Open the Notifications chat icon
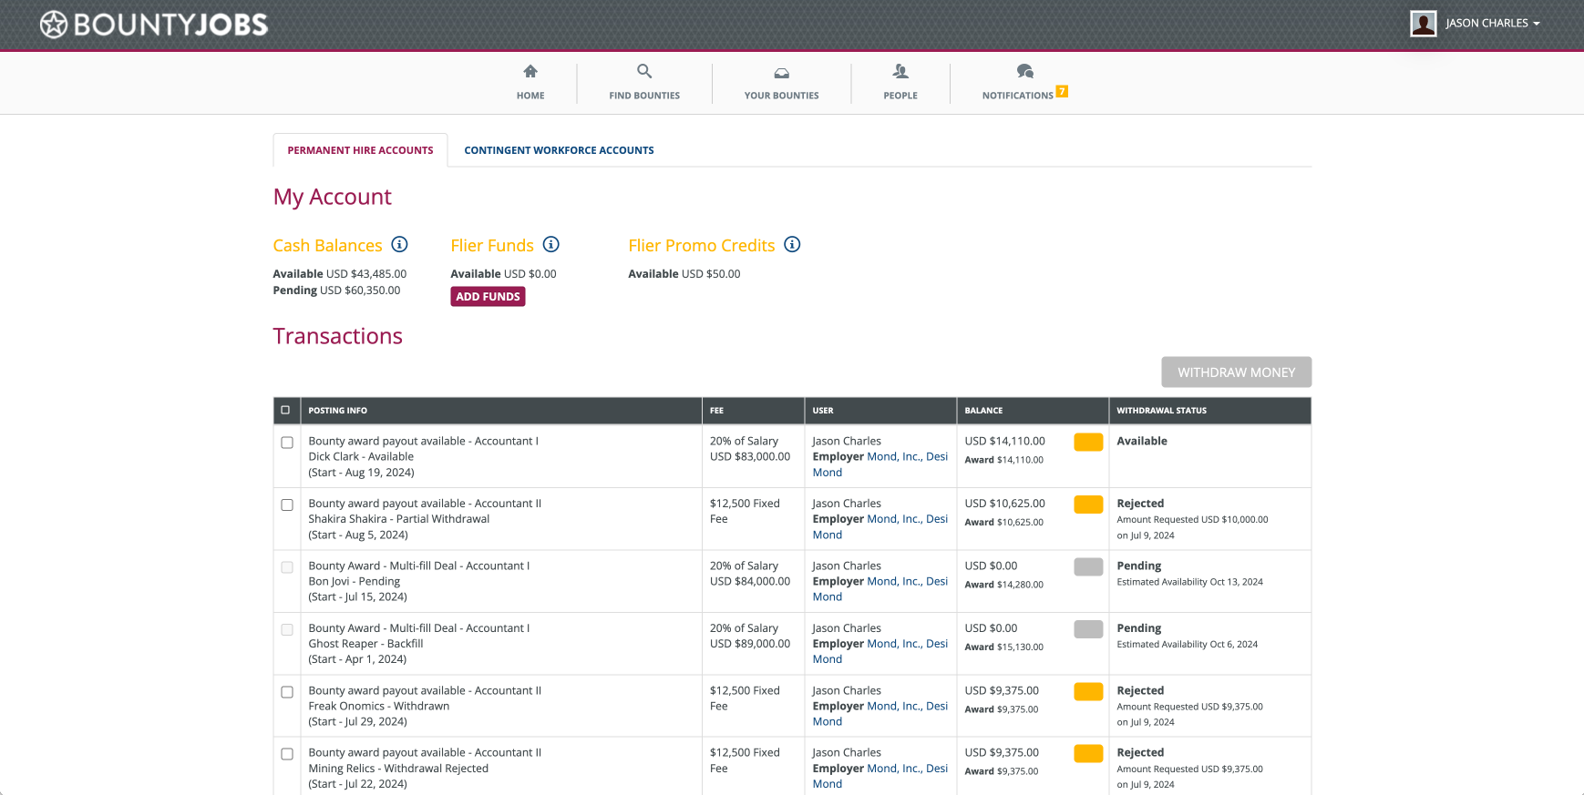Image resolution: width=1584 pixels, height=795 pixels. (1025, 71)
